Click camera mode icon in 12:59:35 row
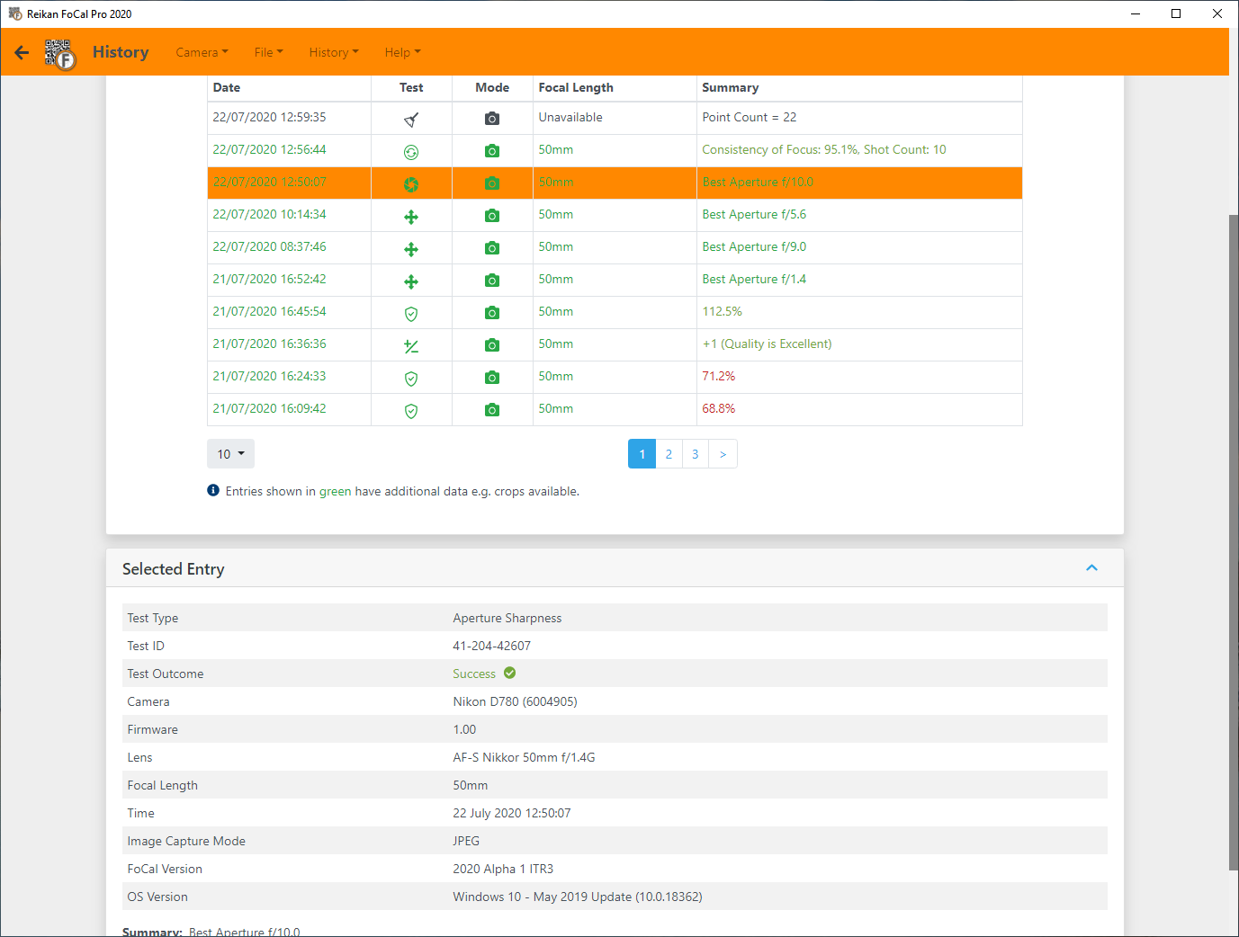The width and height of the screenshot is (1239, 937). click(492, 119)
